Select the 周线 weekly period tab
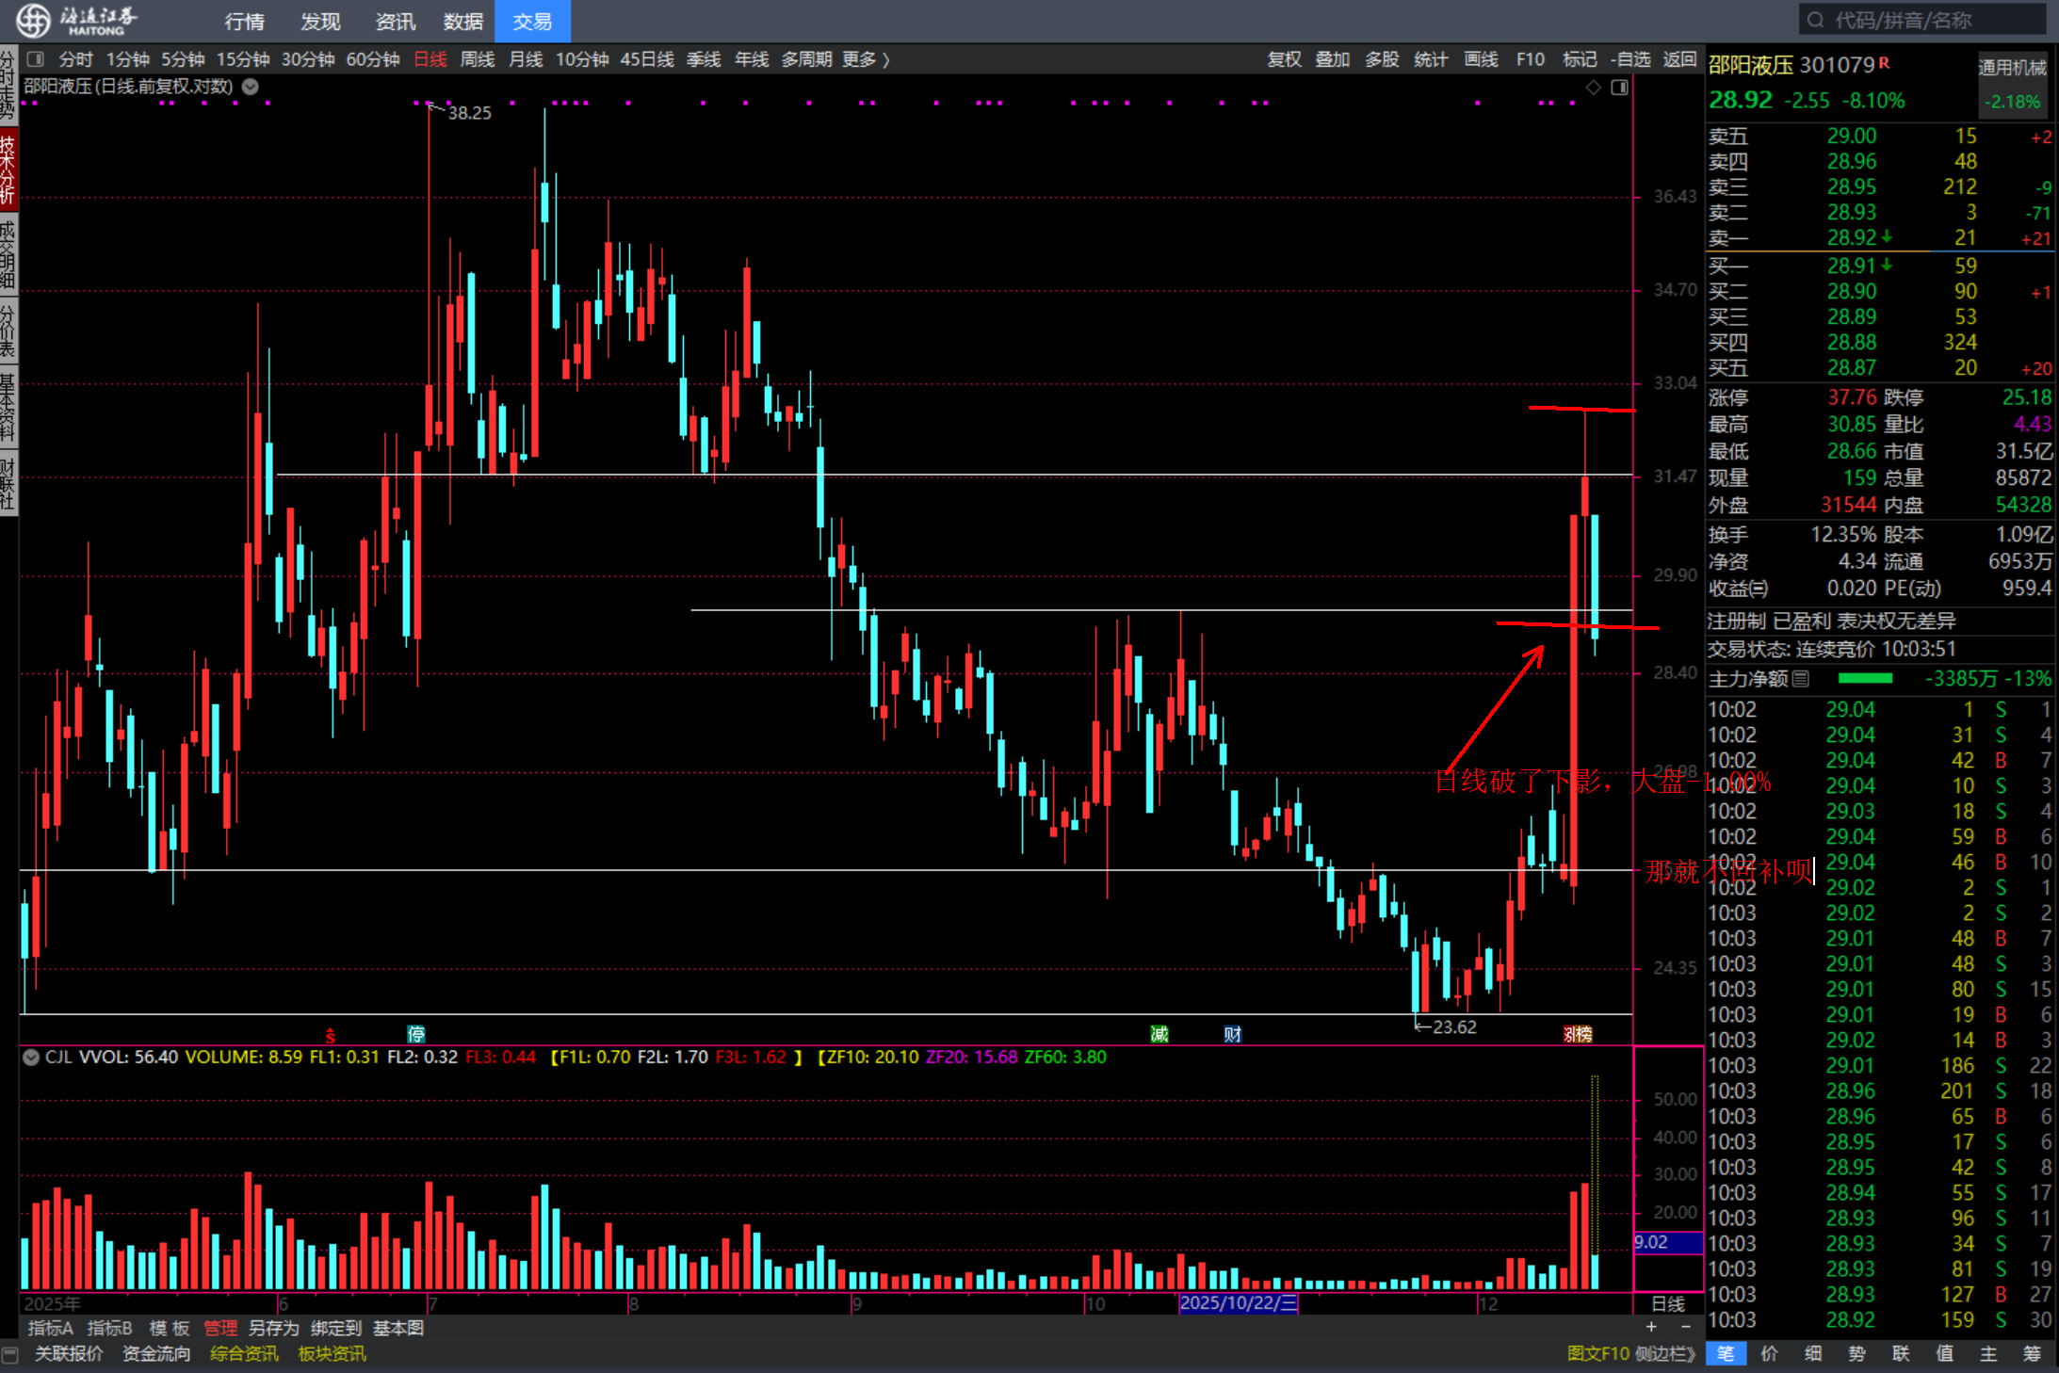Screen dimensions: 2059x1373 point(478,59)
